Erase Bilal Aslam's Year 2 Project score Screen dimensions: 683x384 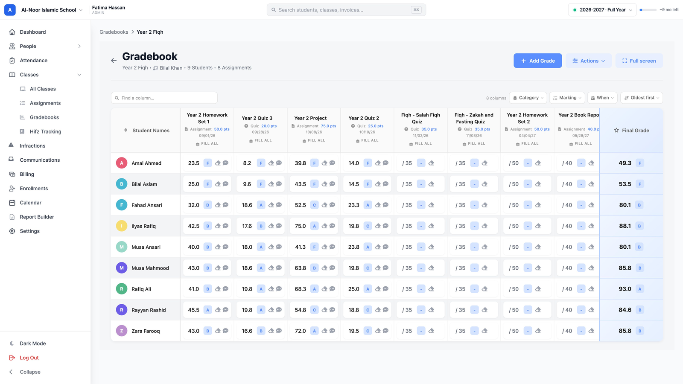coord(324,184)
